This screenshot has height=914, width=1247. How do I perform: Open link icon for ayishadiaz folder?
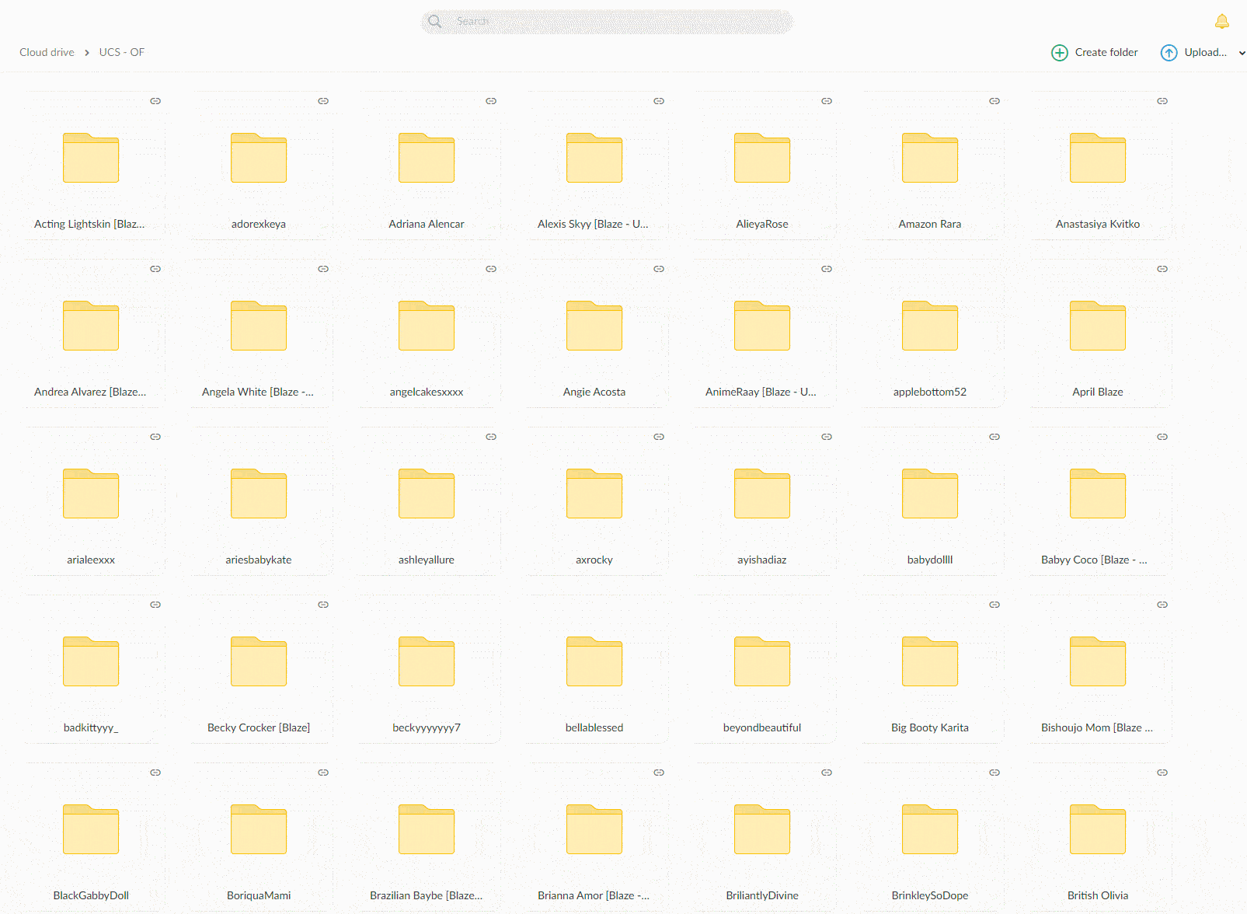click(x=827, y=437)
